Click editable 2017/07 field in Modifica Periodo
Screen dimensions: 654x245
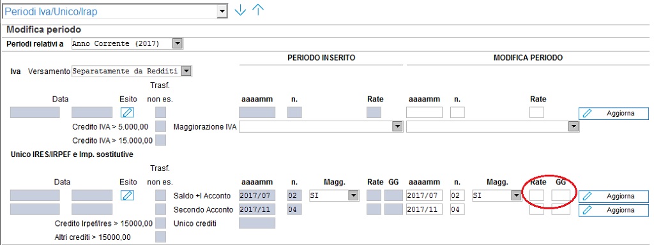tap(424, 195)
